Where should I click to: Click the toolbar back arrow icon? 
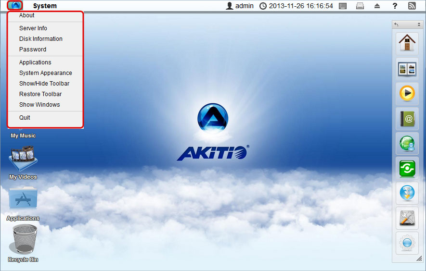[396, 25]
